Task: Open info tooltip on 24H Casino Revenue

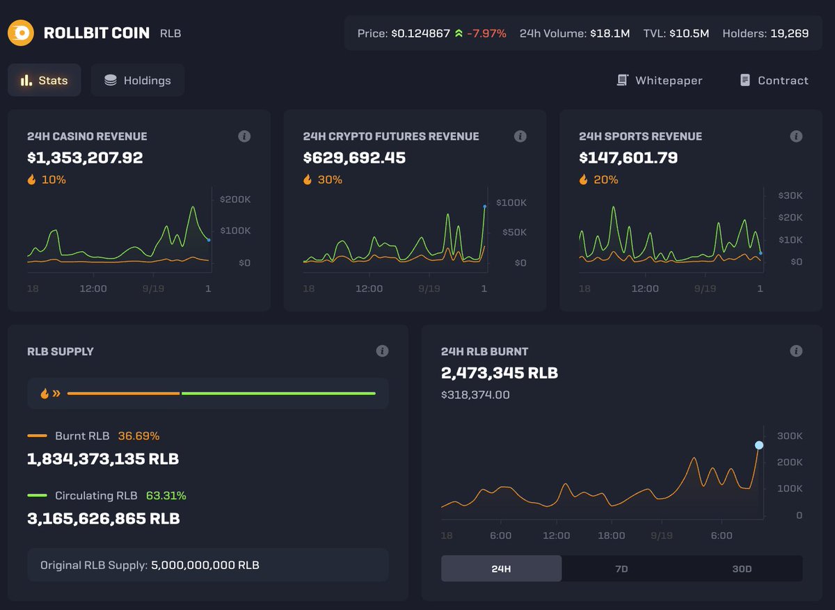Action: click(244, 136)
